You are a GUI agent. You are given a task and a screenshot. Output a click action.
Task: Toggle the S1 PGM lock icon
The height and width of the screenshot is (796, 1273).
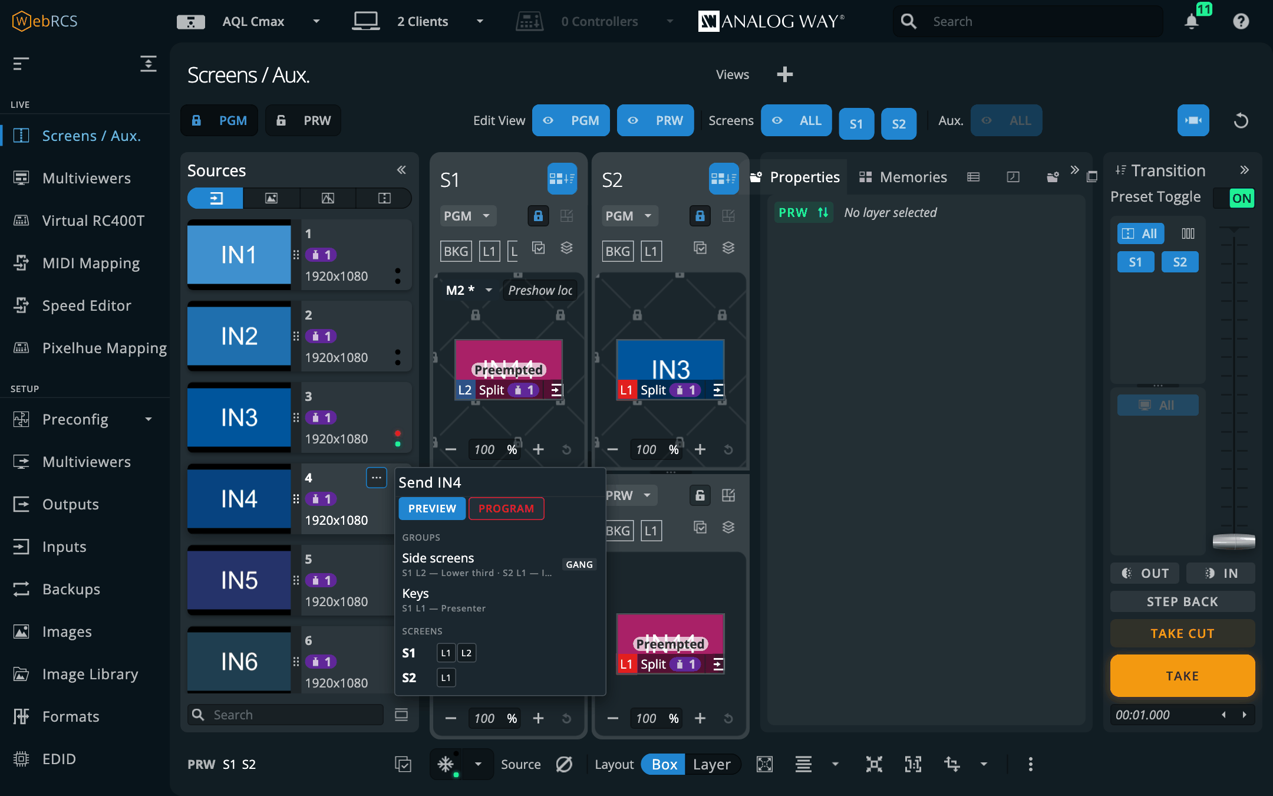point(538,216)
